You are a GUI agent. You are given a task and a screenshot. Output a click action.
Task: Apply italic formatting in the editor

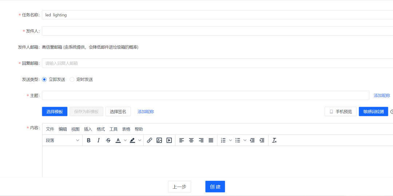tap(98, 140)
